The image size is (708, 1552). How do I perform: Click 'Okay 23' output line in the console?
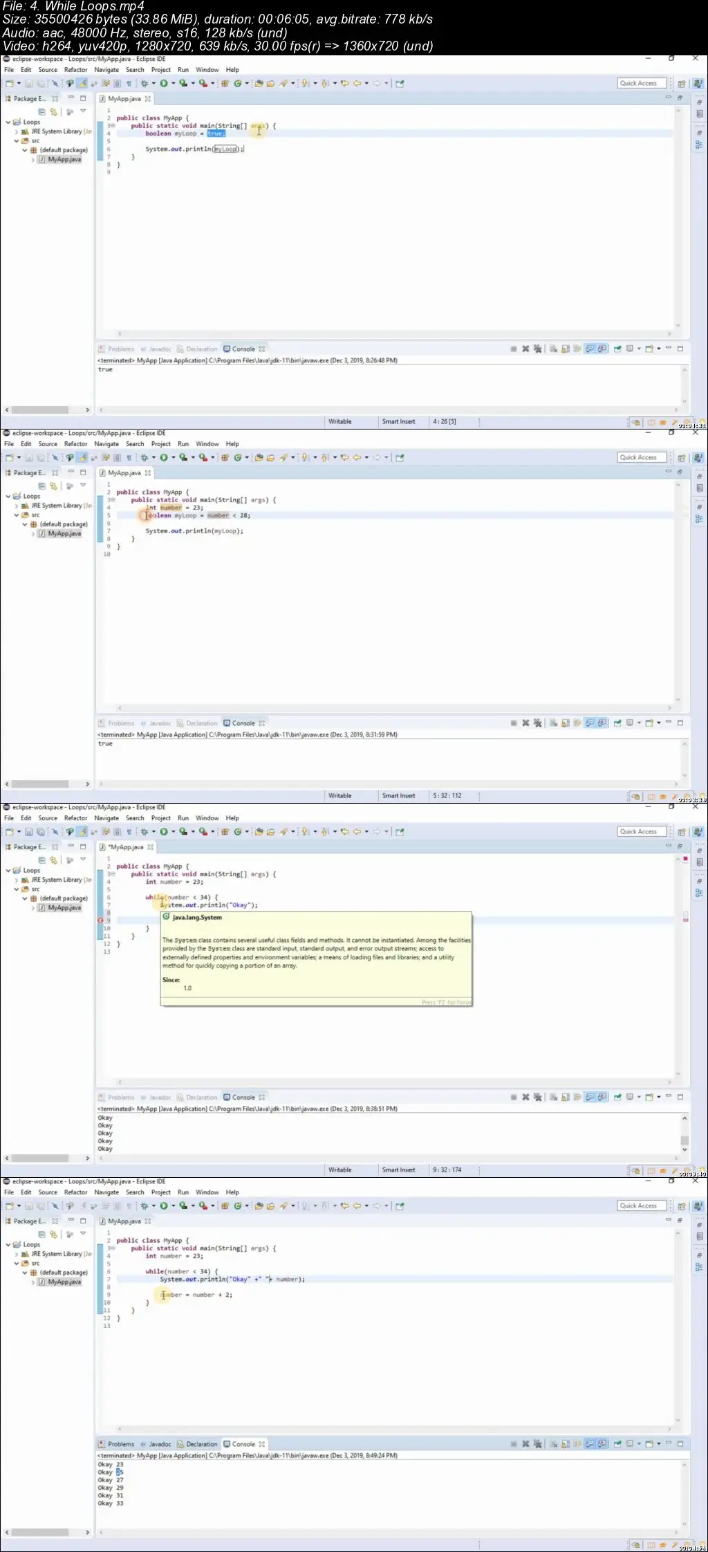pos(111,1464)
